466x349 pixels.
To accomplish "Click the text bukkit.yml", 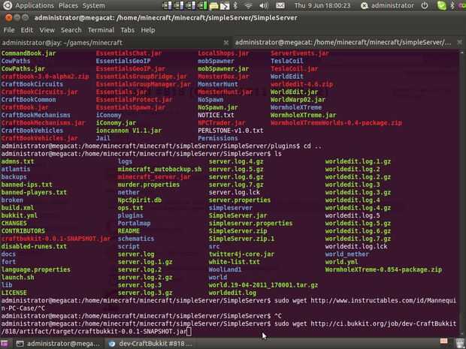I will 20,215.
